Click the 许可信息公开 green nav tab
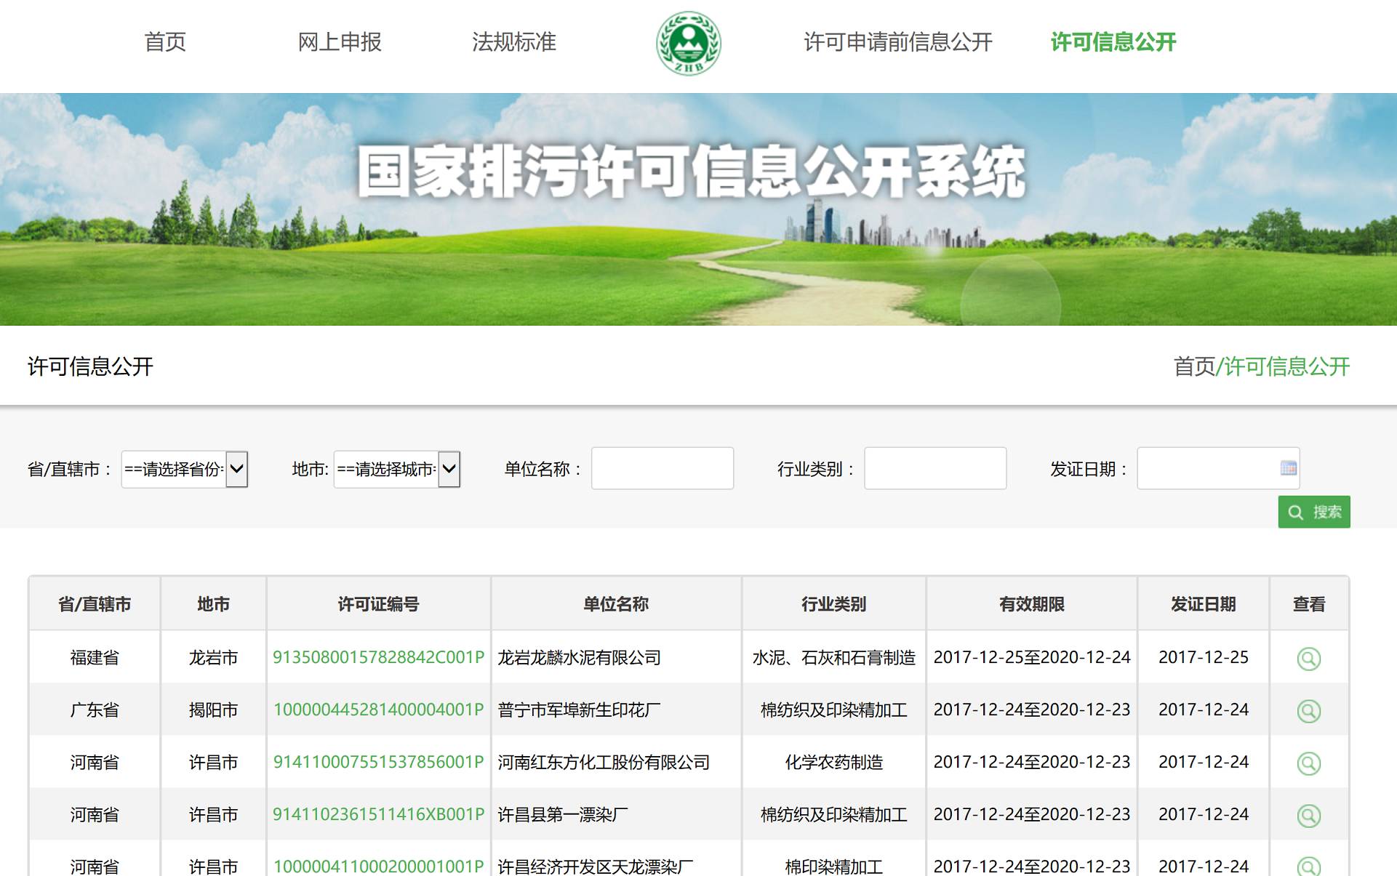Image resolution: width=1397 pixels, height=876 pixels. (x=1113, y=42)
